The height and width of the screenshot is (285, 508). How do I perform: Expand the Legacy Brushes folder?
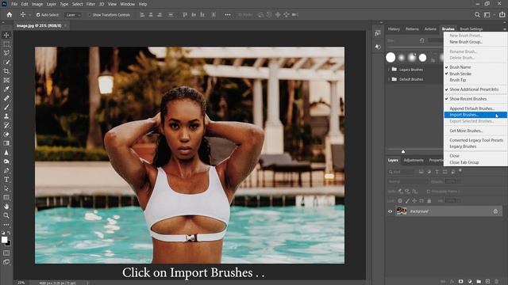(x=389, y=70)
